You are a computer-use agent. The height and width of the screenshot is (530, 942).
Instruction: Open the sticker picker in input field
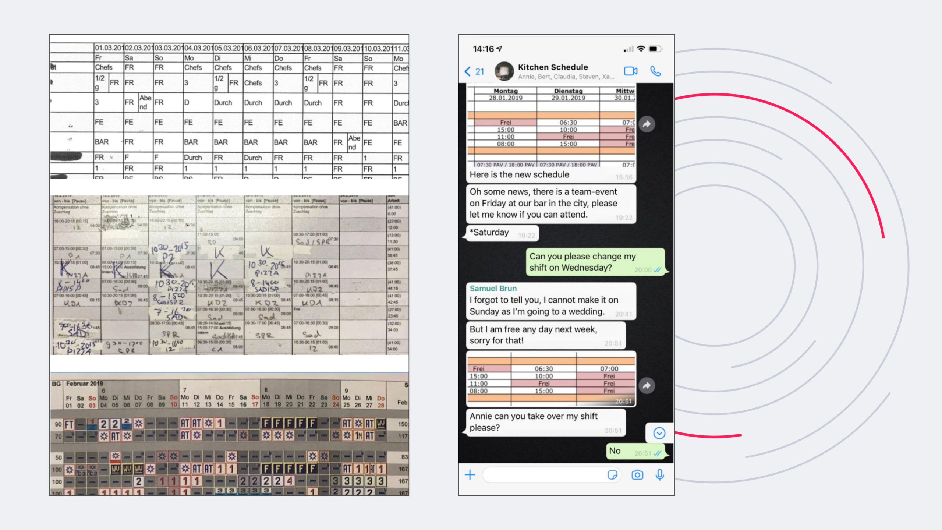pyautogui.click(x=612, y=475)
